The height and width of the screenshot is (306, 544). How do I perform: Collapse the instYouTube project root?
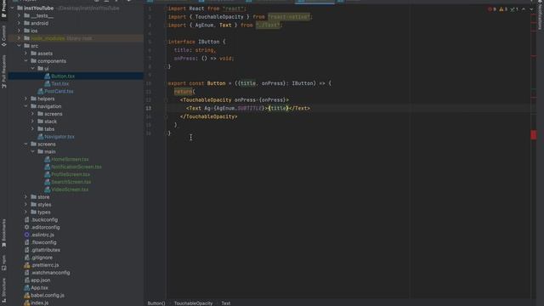(12, 8)
